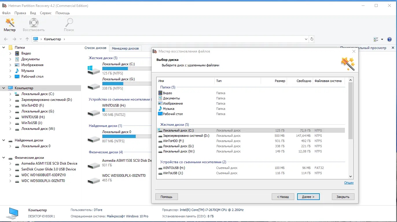Open the Сервис menu
The image size is (397, 222).
pos(46,13)
